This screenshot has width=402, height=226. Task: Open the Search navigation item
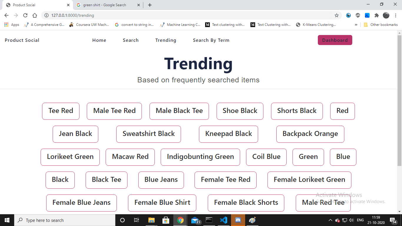(131, 40)
